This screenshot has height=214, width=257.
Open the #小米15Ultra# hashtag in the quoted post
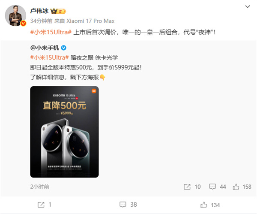(x=49, y=57)
